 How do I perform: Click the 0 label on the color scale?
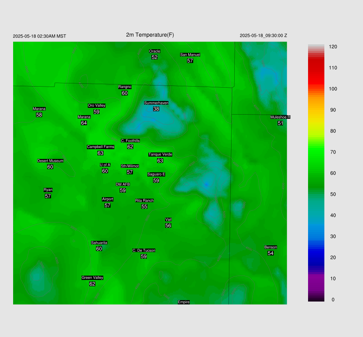(x=333, y=300)
